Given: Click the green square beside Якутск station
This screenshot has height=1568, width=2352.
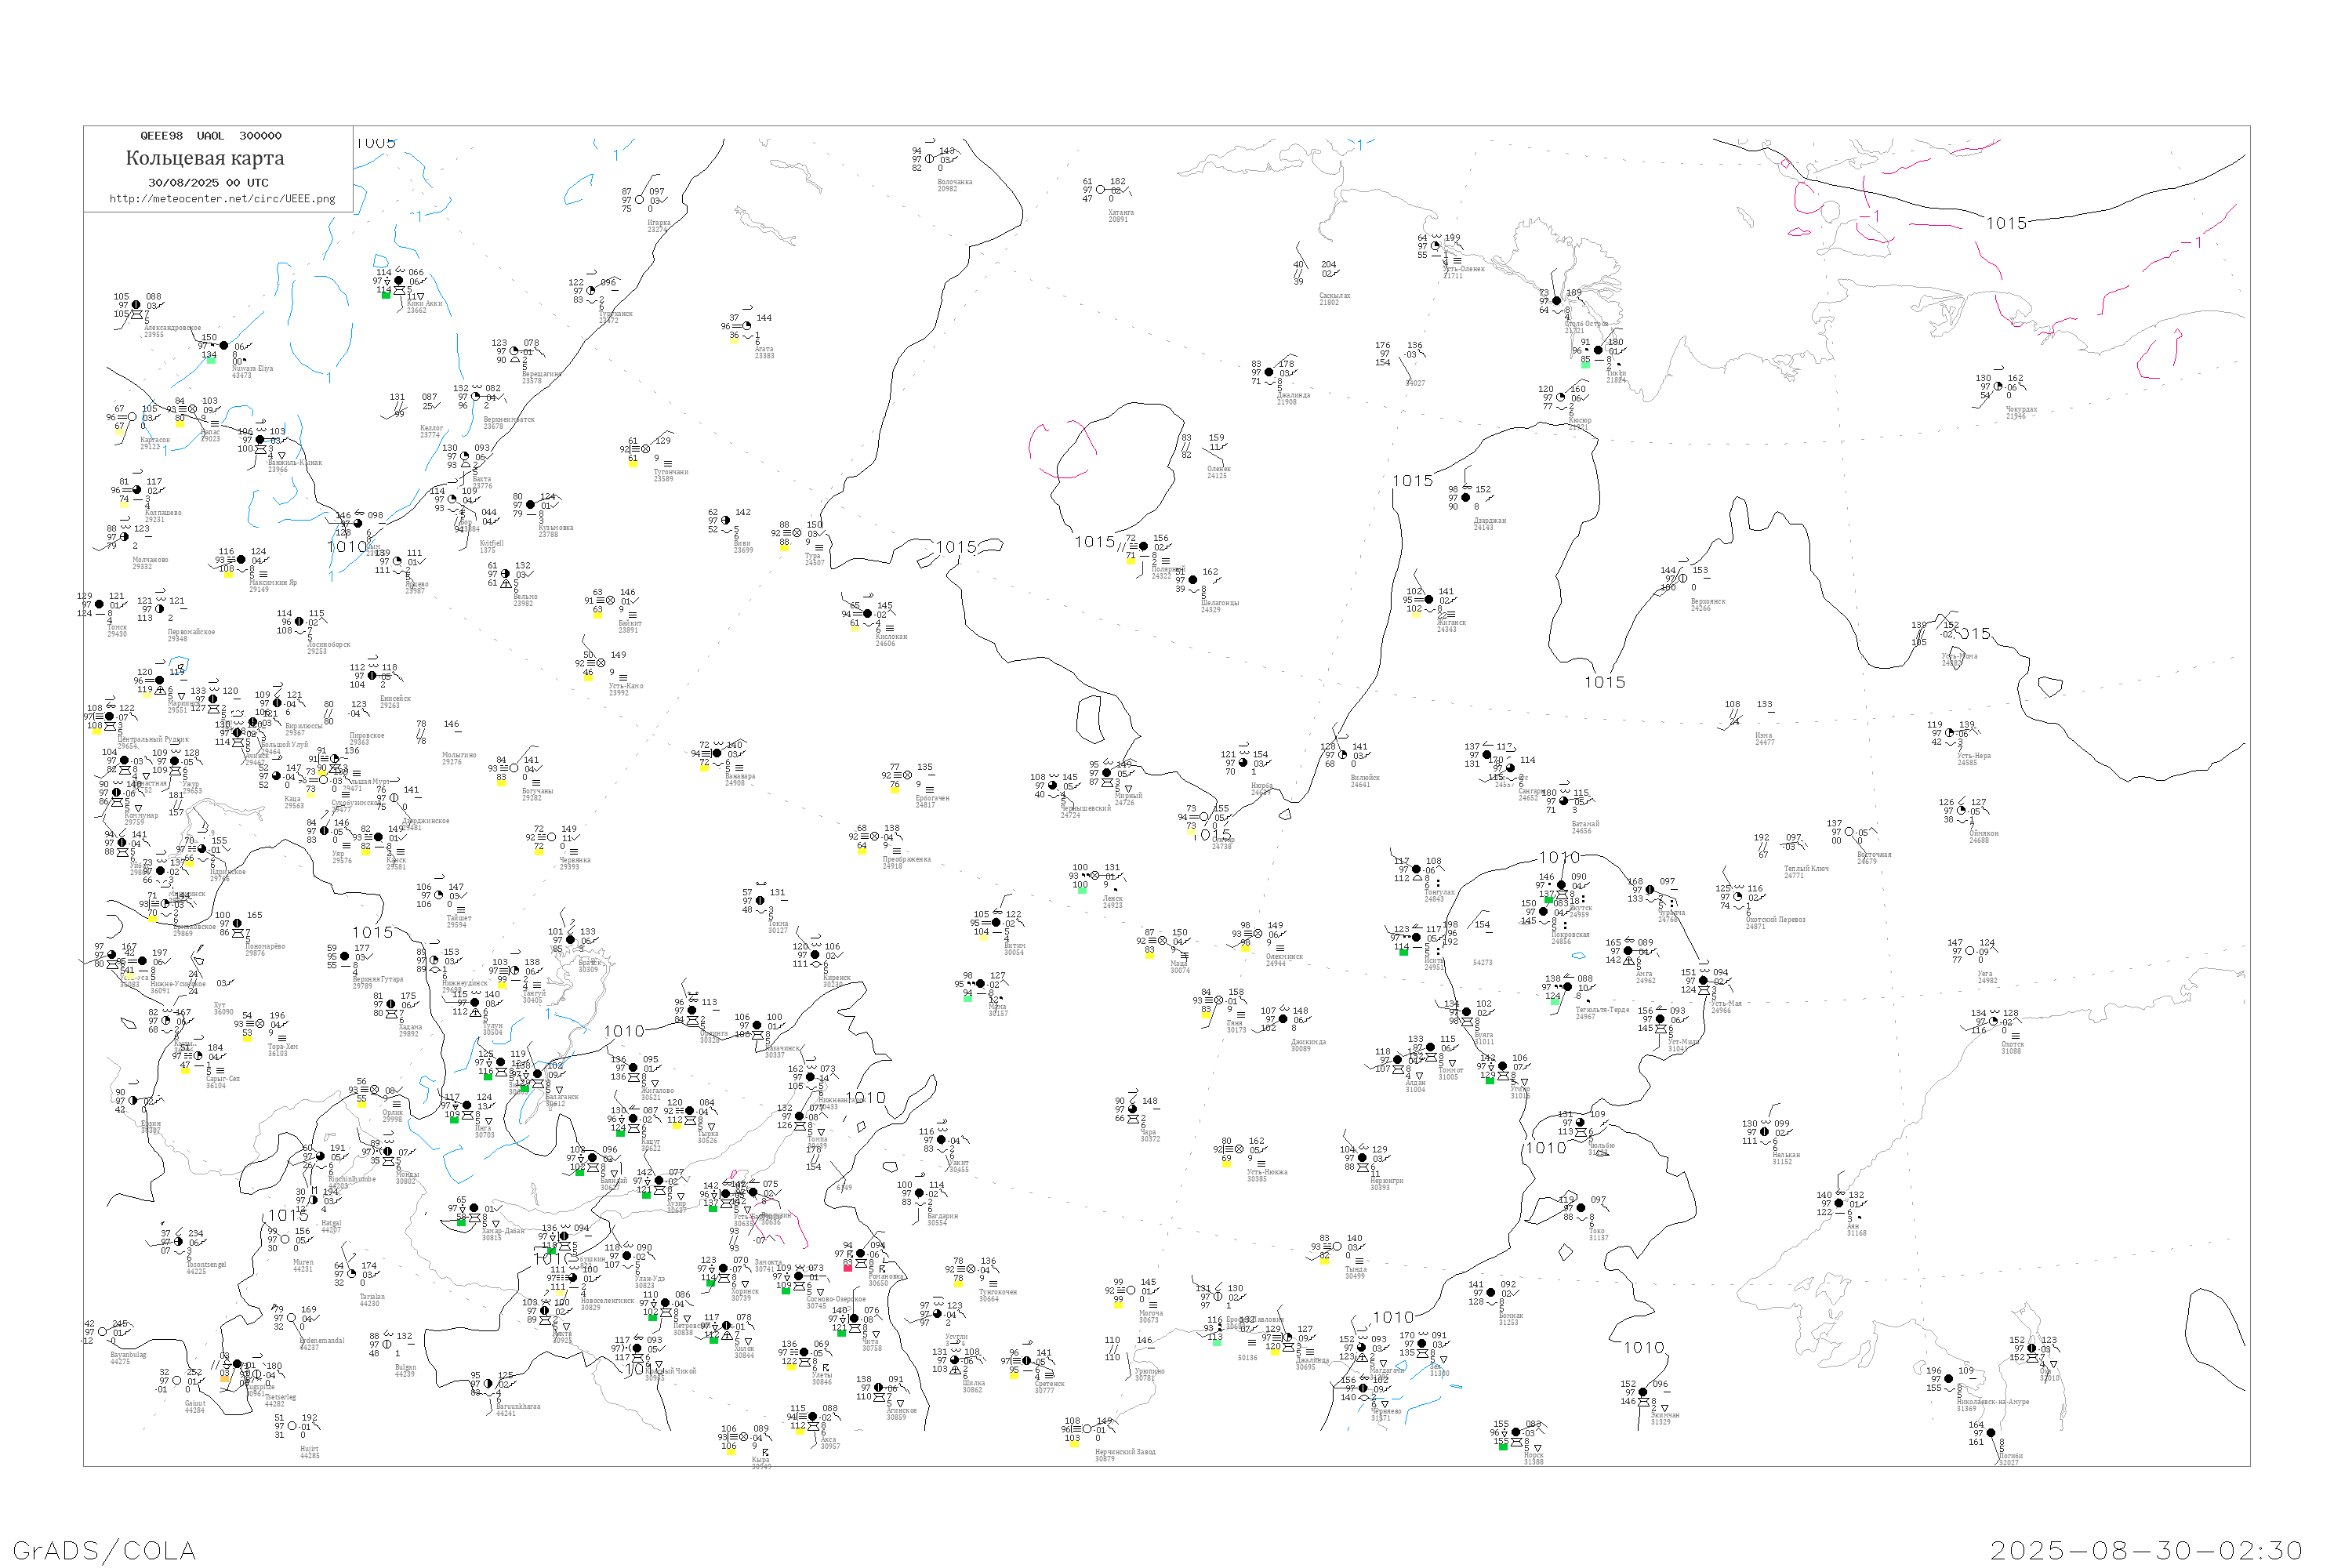Looking at the screenshot, I should [x=1549, y=900].
